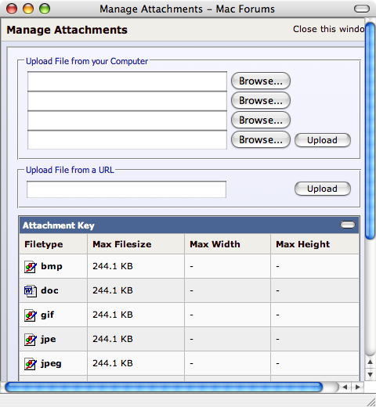Click Upload button for computer files
The image size is (376, 407).
tap(323, 140)
